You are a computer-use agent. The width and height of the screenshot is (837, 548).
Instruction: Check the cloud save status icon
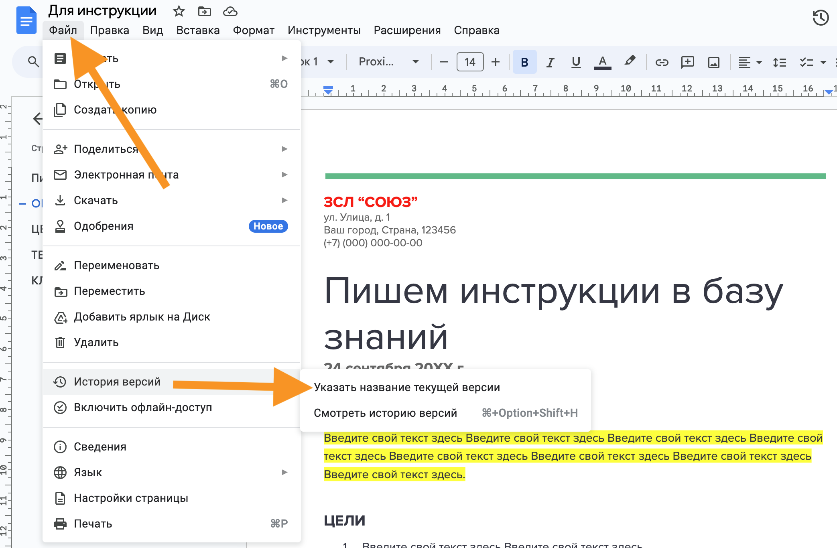[230, 11]
